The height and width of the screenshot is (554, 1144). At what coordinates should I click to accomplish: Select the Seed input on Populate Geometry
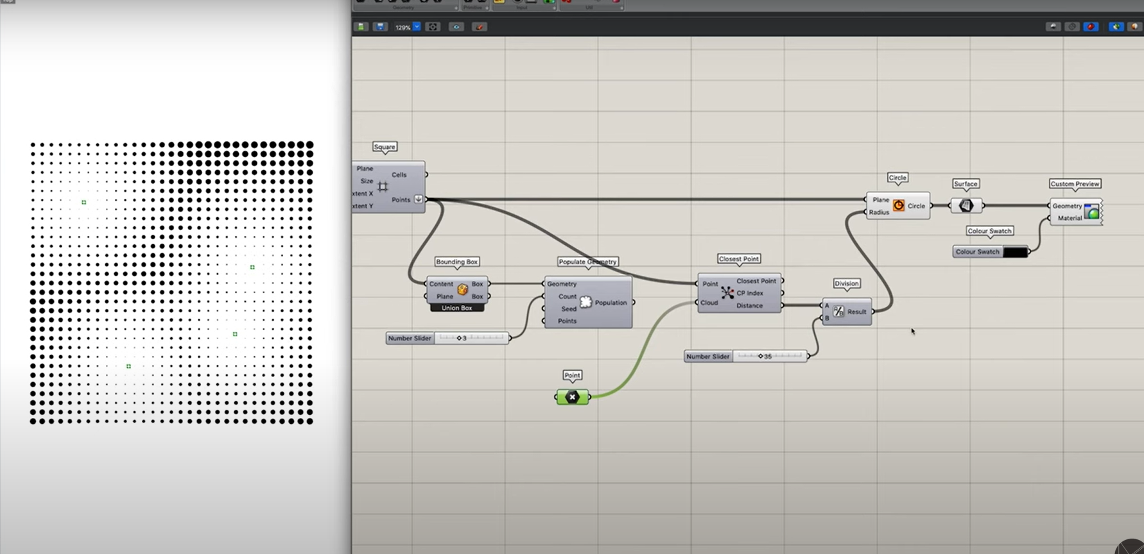(x=569, y=309)
